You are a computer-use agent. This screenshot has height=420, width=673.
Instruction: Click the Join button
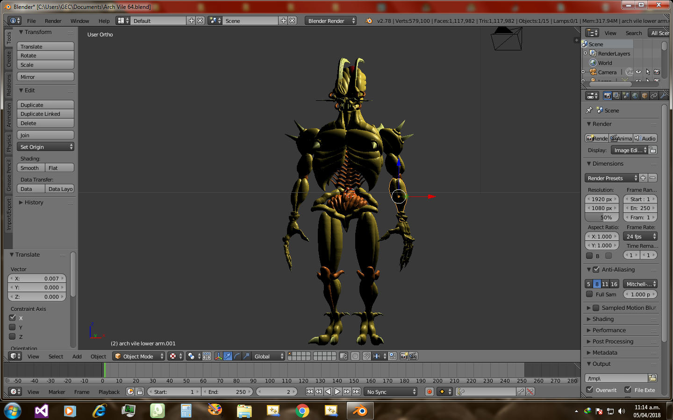point(46,135)
